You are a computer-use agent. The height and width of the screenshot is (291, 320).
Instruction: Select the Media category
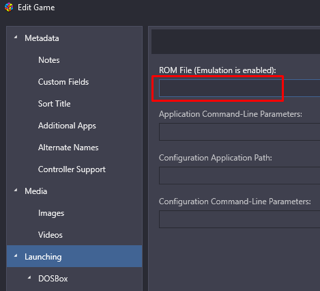36,191
